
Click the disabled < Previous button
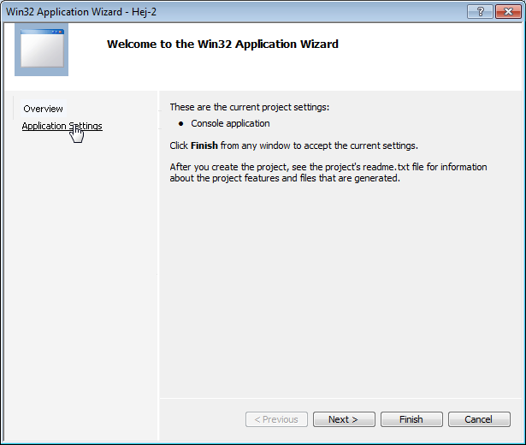276,419
